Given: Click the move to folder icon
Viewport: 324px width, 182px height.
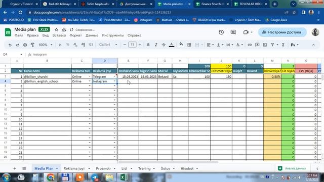Looking at the screenshot, I should (64, 30).
